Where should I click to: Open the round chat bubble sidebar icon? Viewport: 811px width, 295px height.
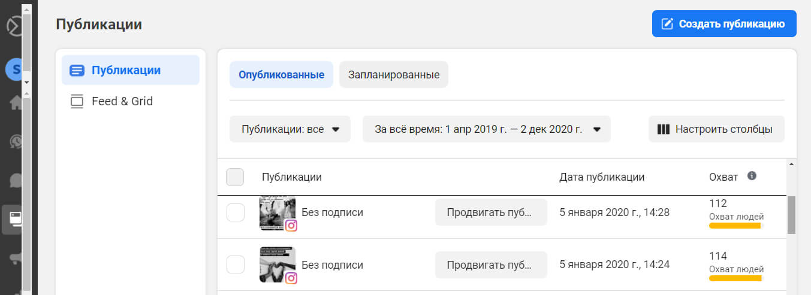16,141
